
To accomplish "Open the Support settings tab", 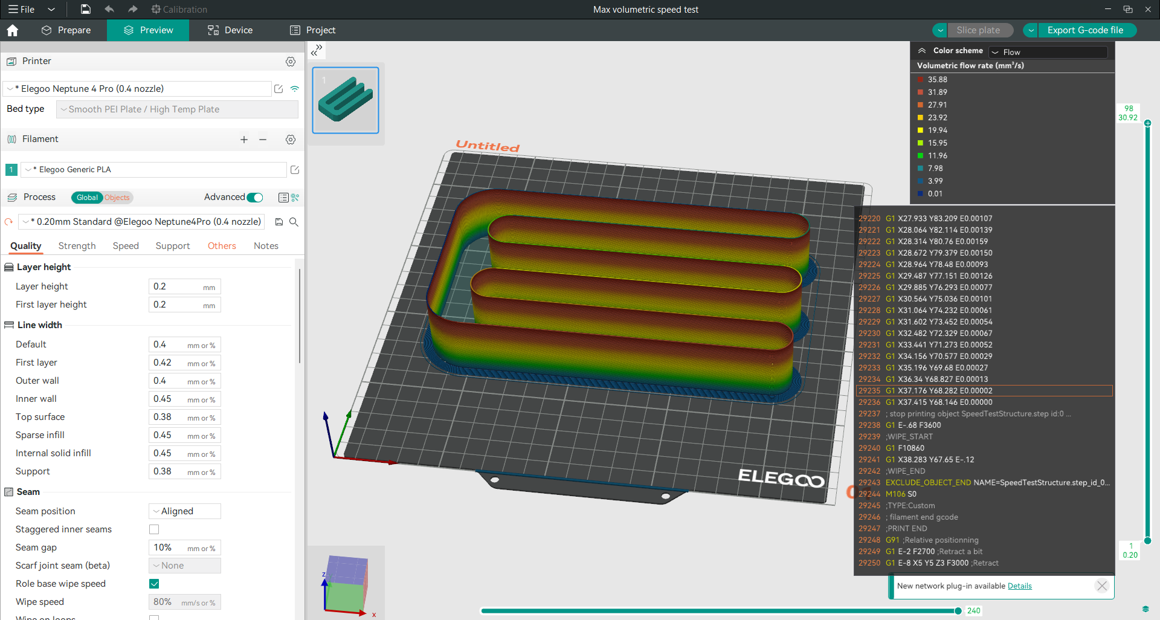I will (x=173, y=246).
